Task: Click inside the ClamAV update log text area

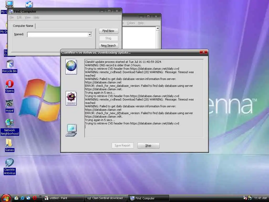Action: click(x=144, y=98)
